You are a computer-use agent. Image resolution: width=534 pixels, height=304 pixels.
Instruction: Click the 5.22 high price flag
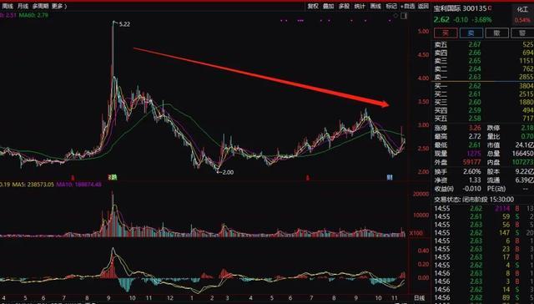click(124, 24)
